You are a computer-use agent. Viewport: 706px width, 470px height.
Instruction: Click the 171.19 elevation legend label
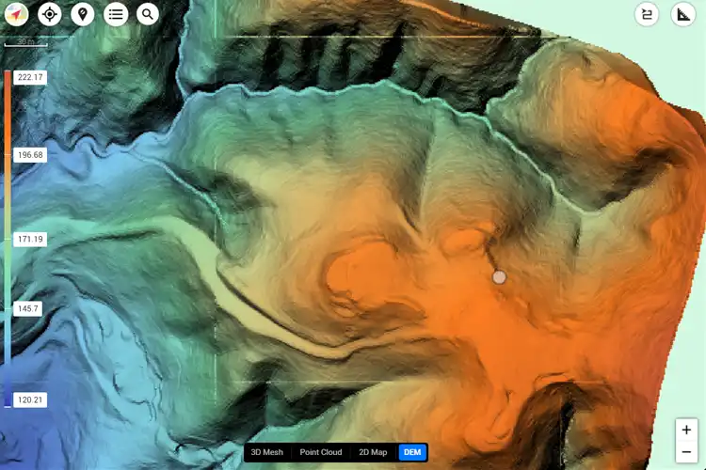point(29,240)
